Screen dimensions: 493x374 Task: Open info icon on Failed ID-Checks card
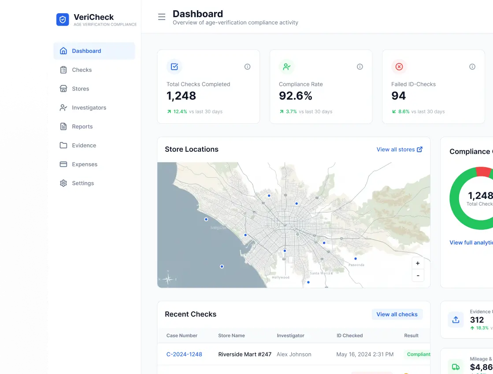[x=472, y=67]
